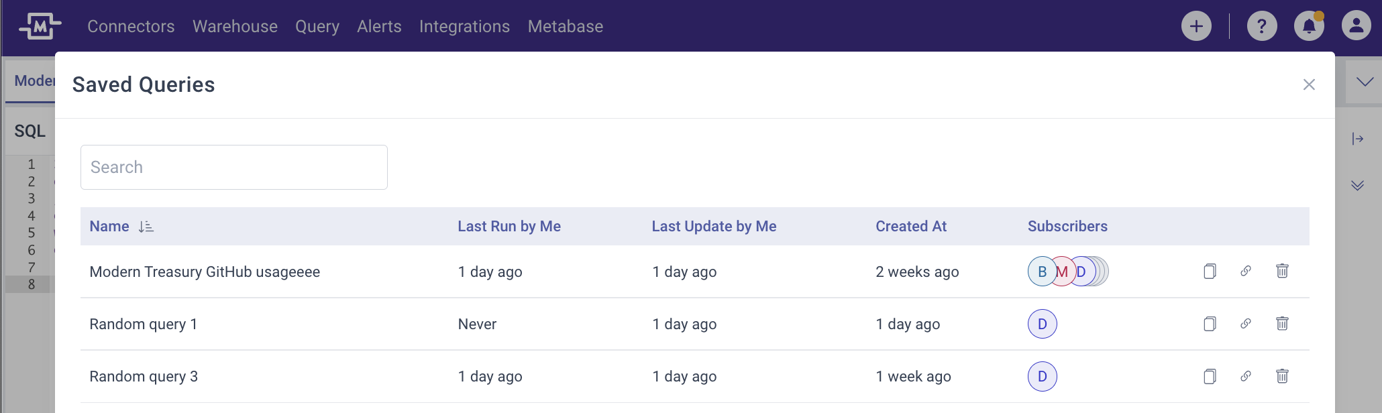1382x413 pixels.
Task: Click '1 week ago' Created At cell
Action: 913,376
